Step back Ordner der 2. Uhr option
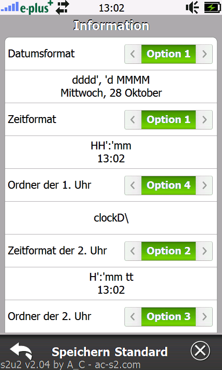 133,316
